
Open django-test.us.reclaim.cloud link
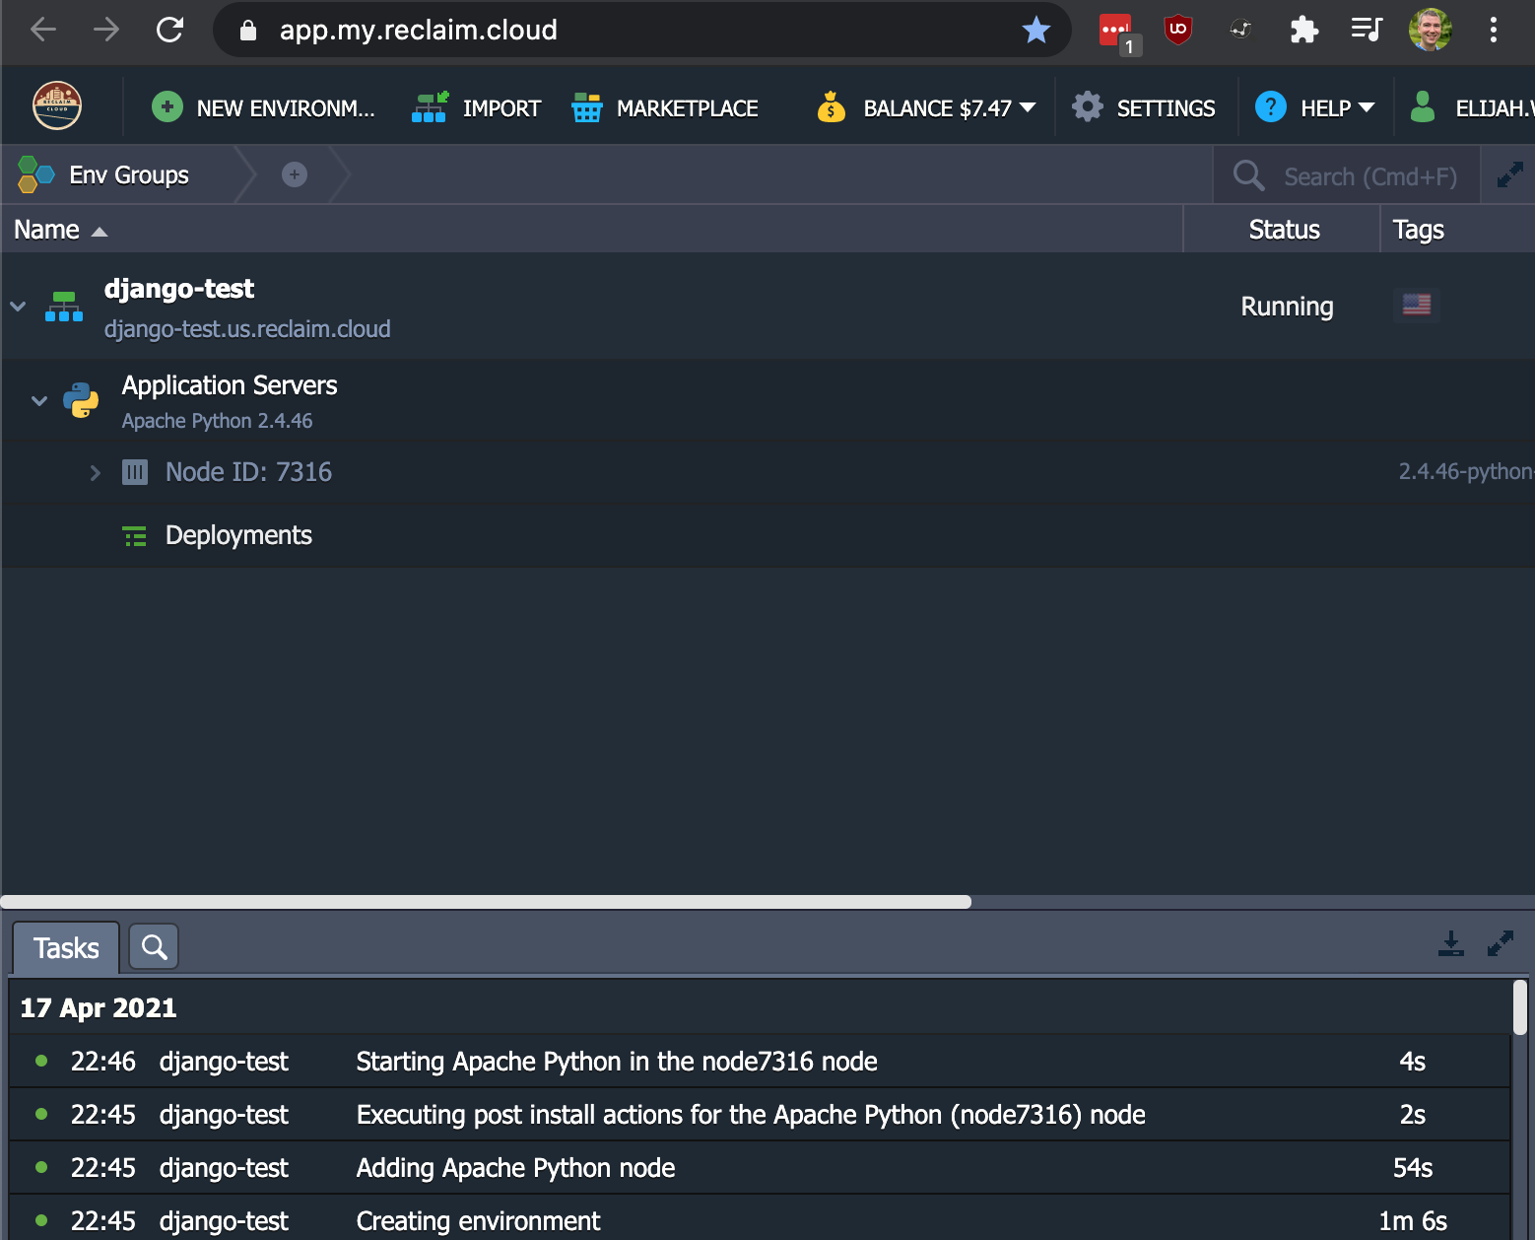click(247, 329)
